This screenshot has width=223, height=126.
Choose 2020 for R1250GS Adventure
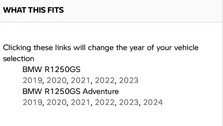[x=56, y=102]
